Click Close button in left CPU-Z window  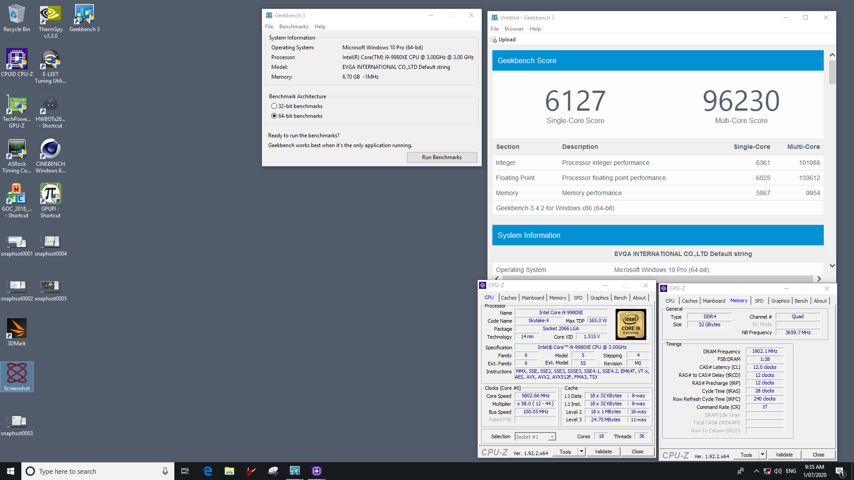(637, 452)
